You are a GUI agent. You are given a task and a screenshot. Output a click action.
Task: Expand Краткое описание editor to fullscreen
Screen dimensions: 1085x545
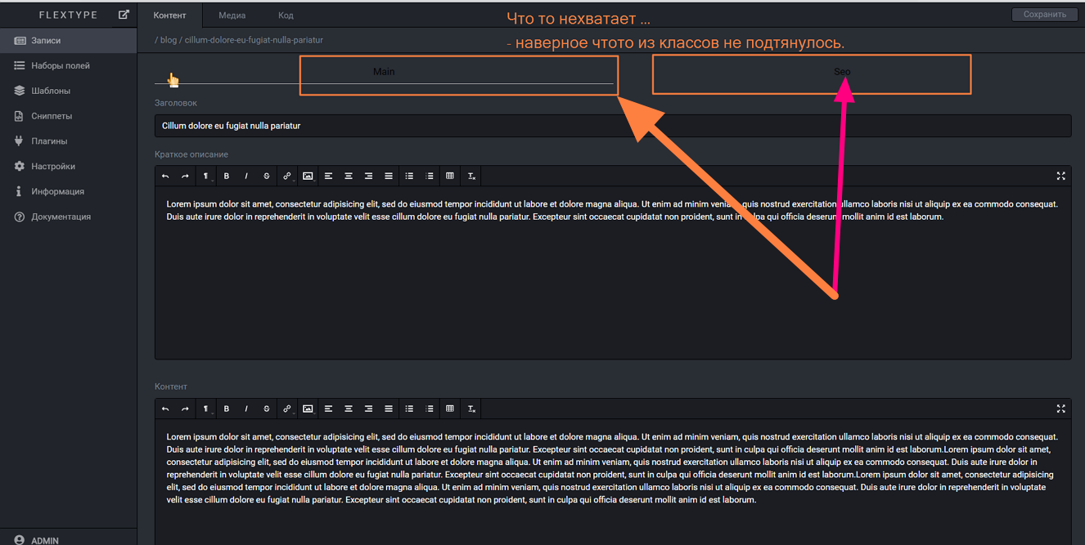coord(1061,176)
